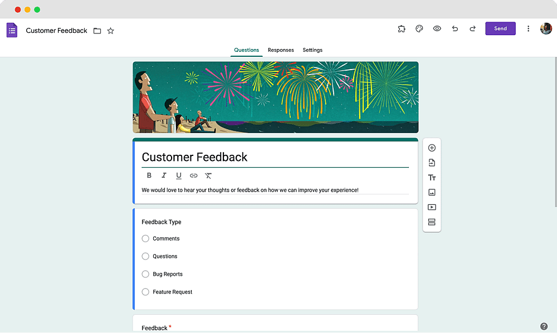557x333 pixels.
Task: Switch to the Responses tab
Action: [x=281, y=50]
